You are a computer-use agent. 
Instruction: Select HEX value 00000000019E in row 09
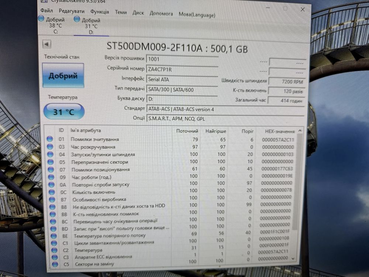(x=277, y=176)
